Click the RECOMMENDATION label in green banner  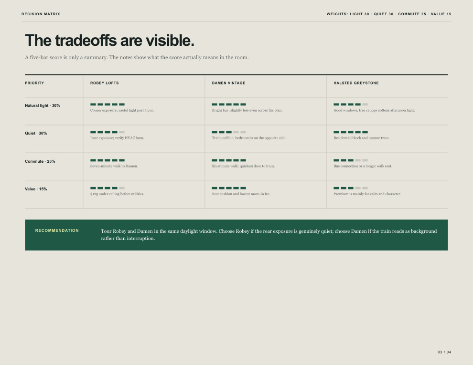(57, 230)
